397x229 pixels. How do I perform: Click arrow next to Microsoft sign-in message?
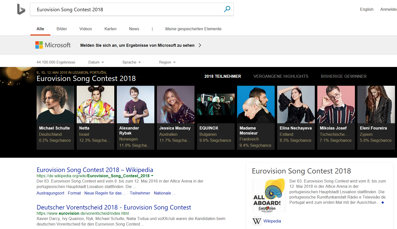pos(200,45)
